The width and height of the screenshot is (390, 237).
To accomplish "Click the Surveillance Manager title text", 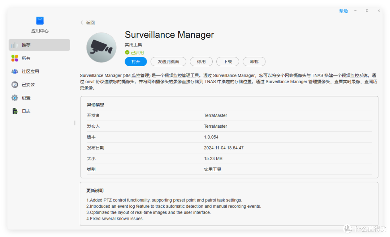I will (x=169, y=35).
